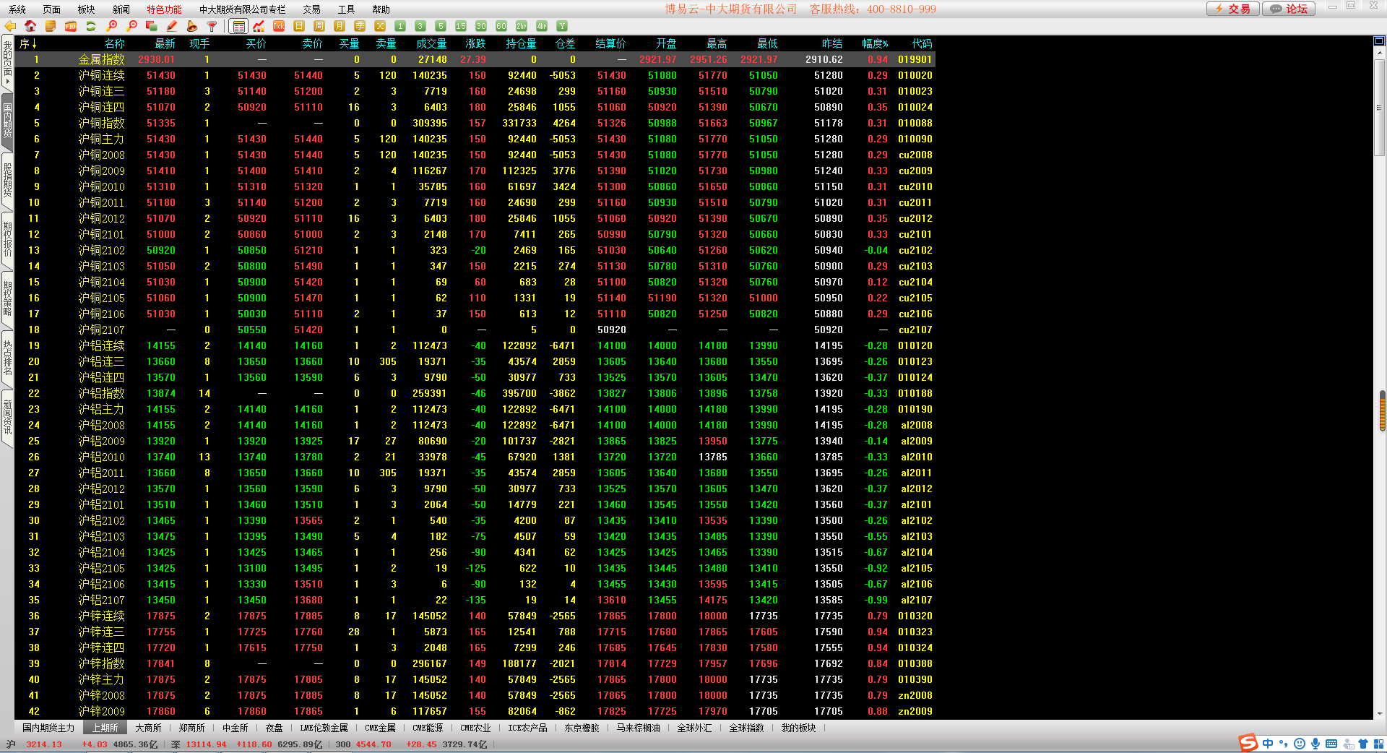Open the alert bell icon
Screen dimensions: 1387x753
point(192,26)
